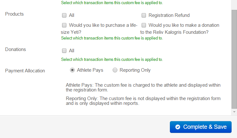Click green help text below the Yeti option
The height and width of the screenshot is (138, 237).
[112, 38]
